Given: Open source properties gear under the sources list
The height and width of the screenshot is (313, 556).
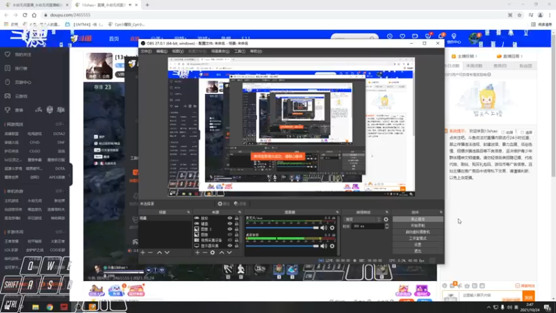Looking at the screenshot, I should click(213, 252).
